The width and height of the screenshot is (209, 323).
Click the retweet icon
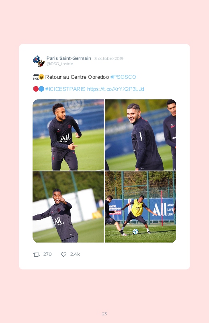[37, 254]
